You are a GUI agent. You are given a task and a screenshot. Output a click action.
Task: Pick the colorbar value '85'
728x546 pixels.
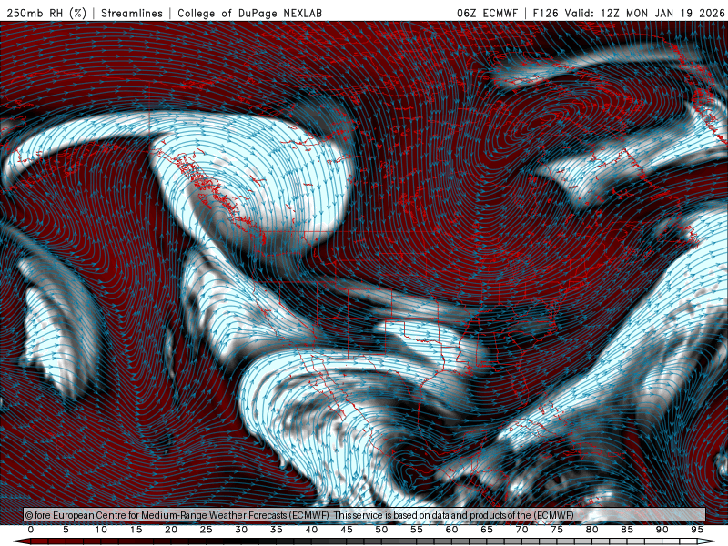click(x=627, y=530)
